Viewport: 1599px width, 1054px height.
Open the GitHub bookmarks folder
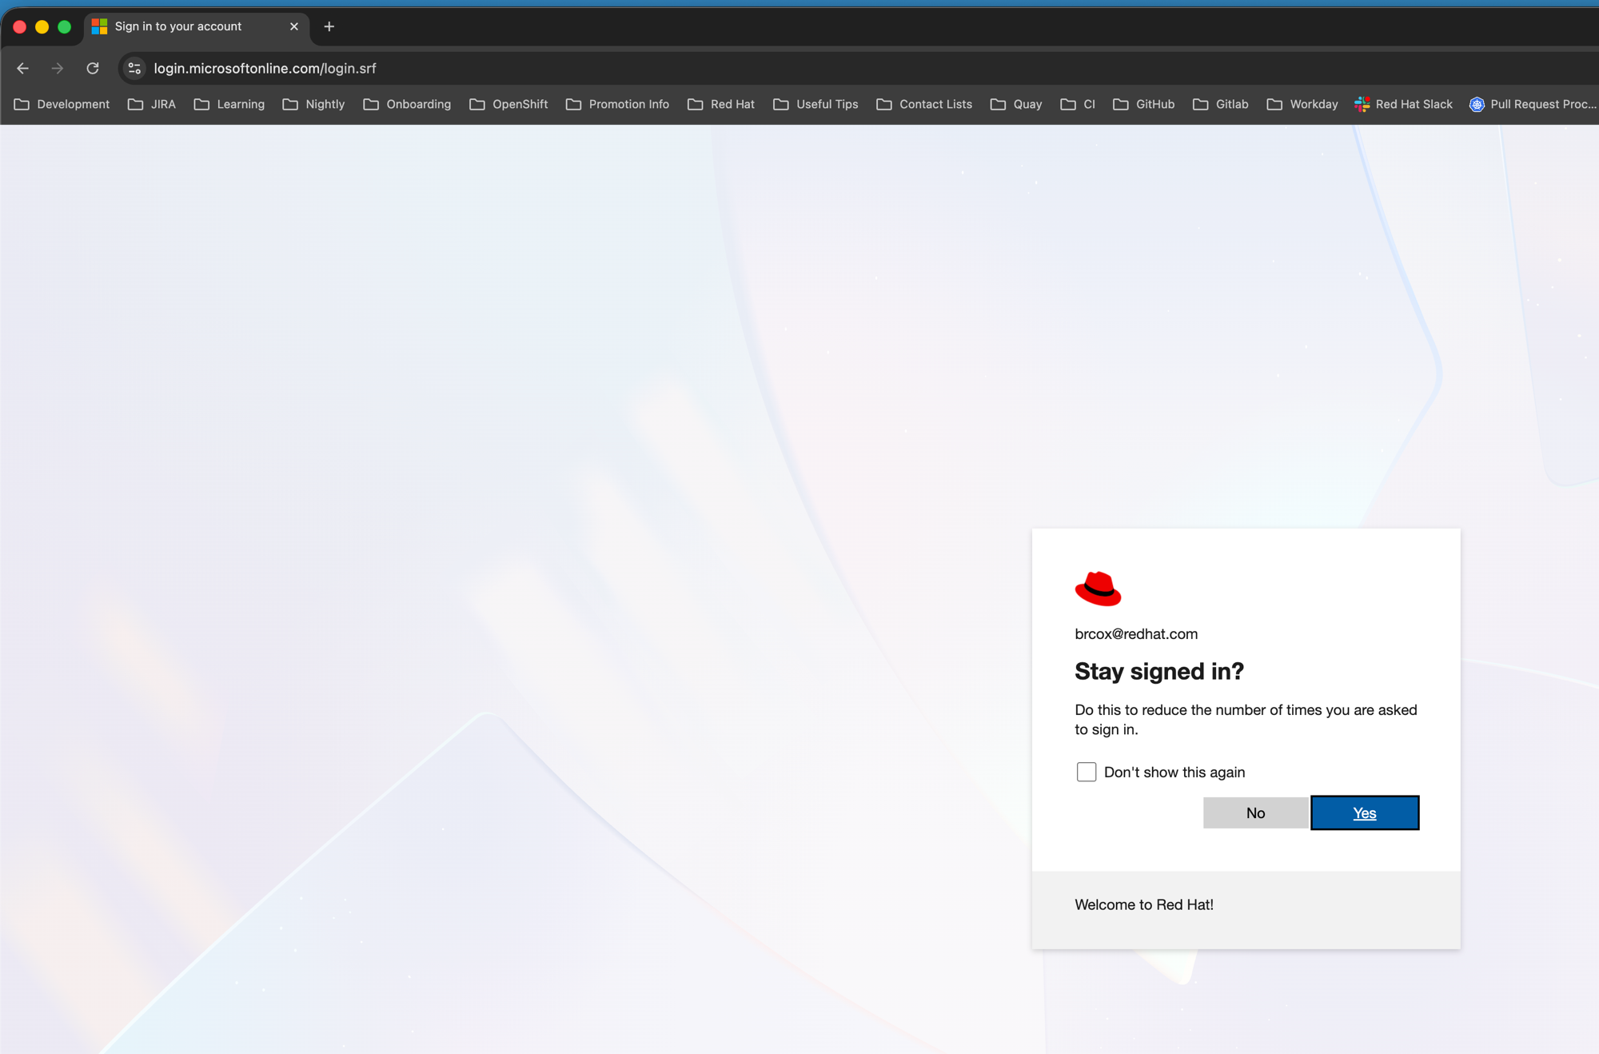click(x=1144, y=104)
